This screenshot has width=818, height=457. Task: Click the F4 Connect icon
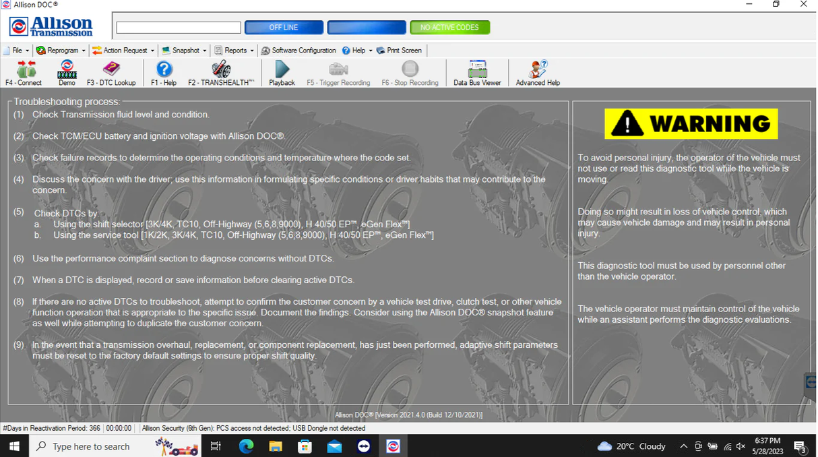pos(25,70)
